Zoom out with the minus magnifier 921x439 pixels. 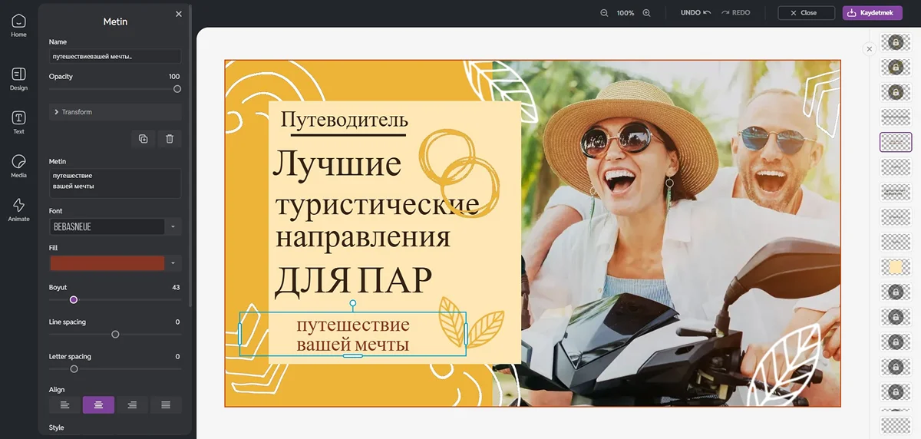click(x=604, y=13)
